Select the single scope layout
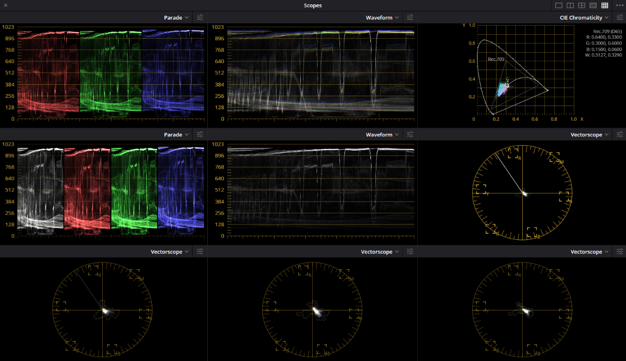The width and height of the screenshot is (626, 361). [x=559, y=5]
